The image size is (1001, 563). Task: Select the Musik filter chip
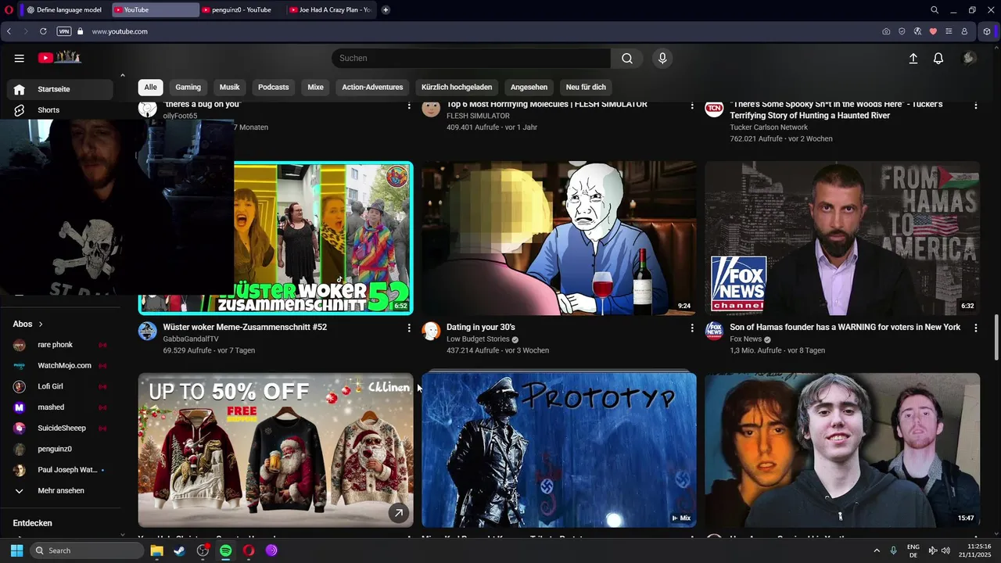[229, 88]
